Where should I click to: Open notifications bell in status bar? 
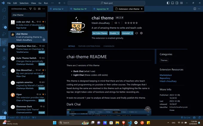pos(199,117)
